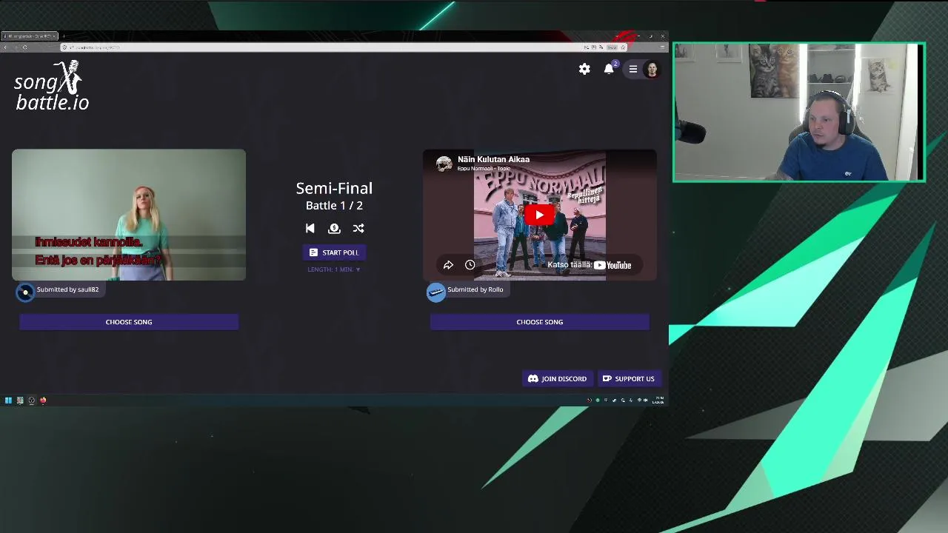Click the 'Submitted by sauli82' label
The height and width of the screenshot is (533, 948).
click(67, 289)
